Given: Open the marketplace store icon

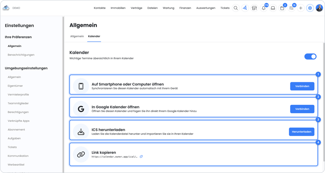Looking at the screenshot, I should [x=254, y=8].
